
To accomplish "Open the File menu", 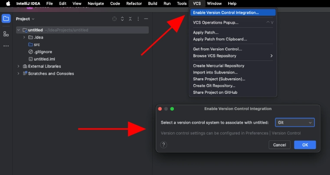I will (49, 3).
